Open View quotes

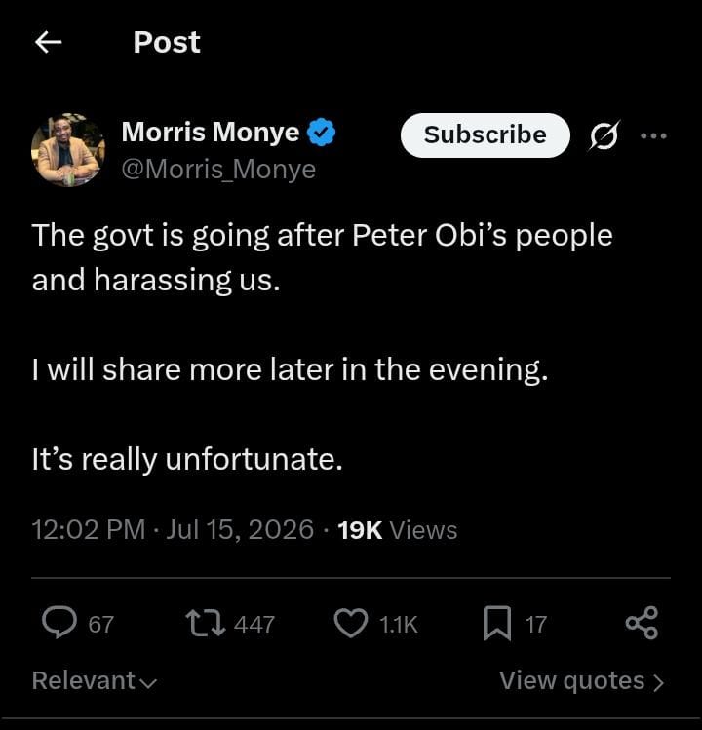tap(581, 681)
